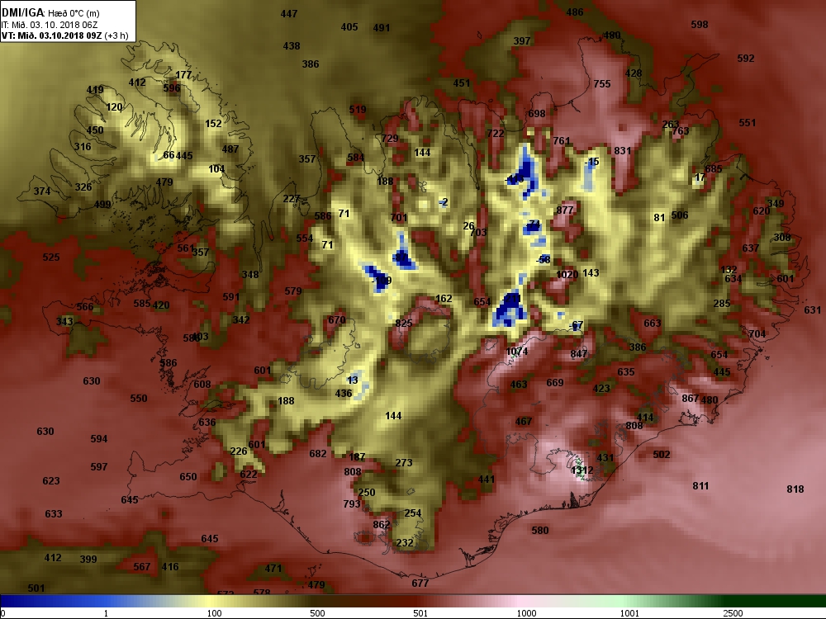
Task: Pick the map value 567
Action: [x=142, y=566]
